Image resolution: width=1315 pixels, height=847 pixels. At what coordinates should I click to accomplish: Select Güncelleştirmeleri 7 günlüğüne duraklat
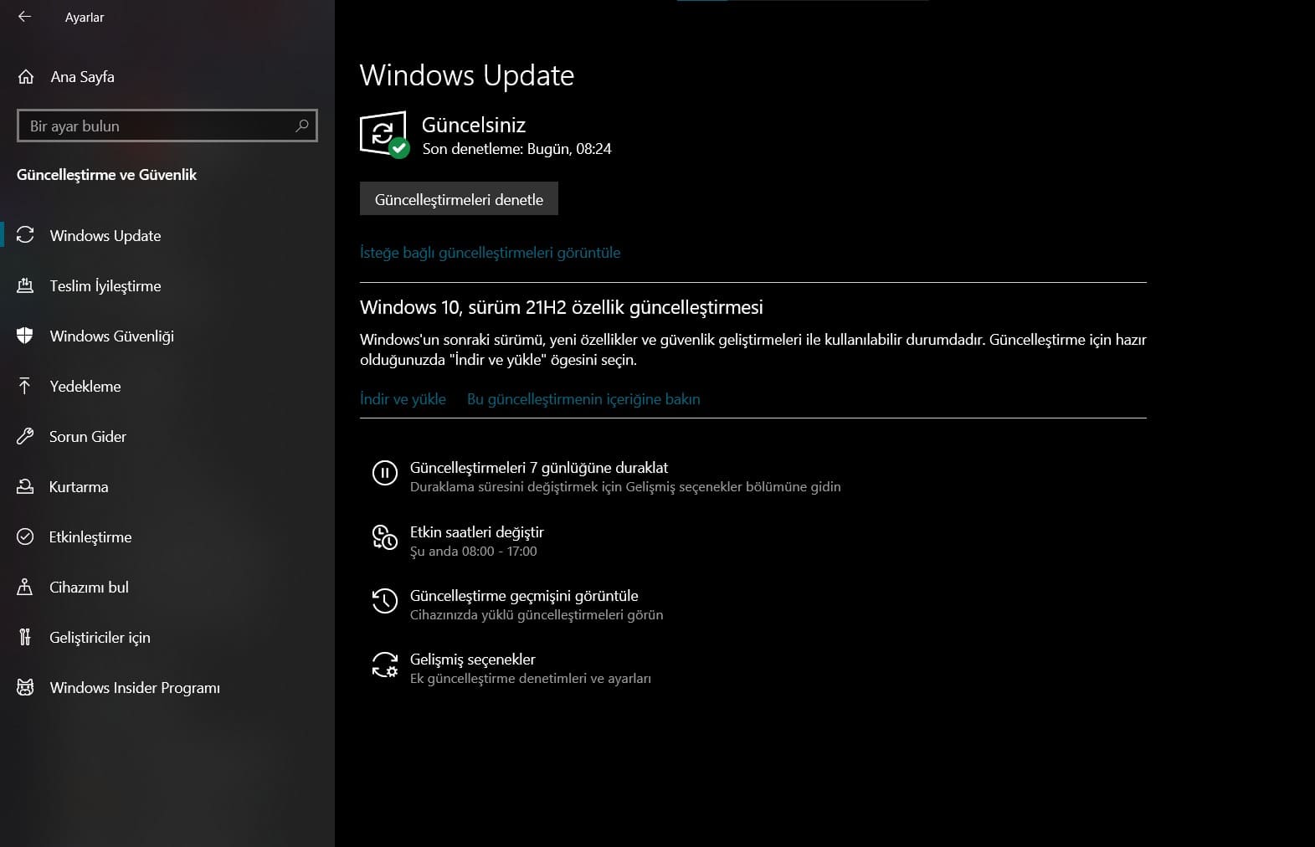539,468
